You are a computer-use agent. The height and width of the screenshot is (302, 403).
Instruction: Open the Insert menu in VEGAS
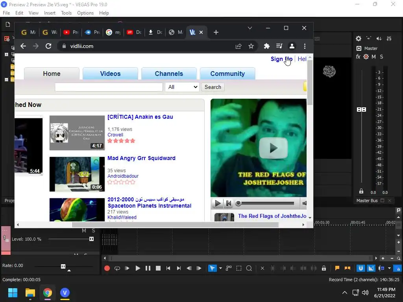[50, 13]
